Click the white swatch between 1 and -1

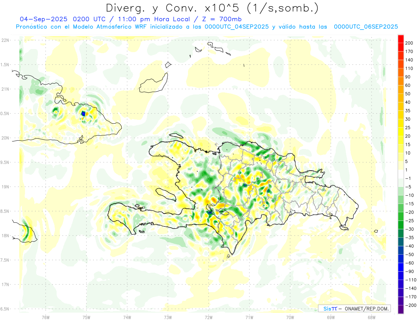(401, 174)
